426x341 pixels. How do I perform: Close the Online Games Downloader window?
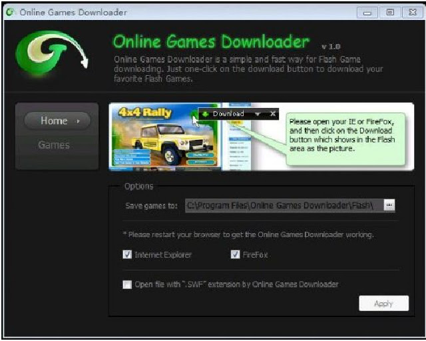[413, 13]
